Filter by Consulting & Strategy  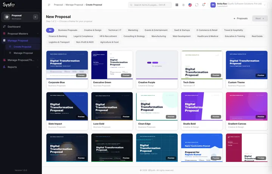tap(134, 36)
